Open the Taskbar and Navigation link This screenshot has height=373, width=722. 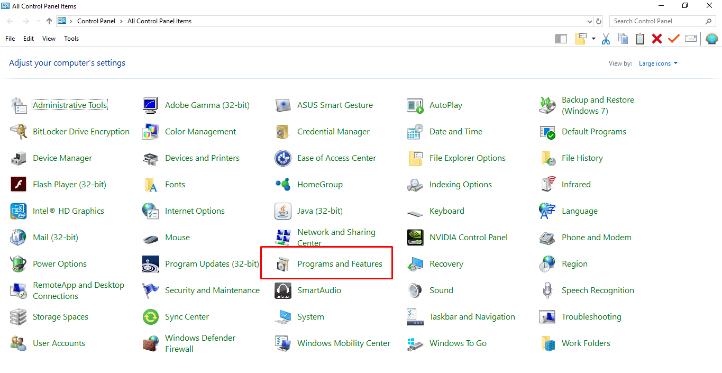(472, 317)
